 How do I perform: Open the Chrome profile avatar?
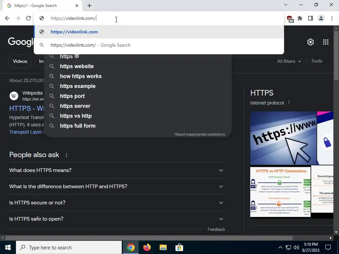tap(321, 19)
